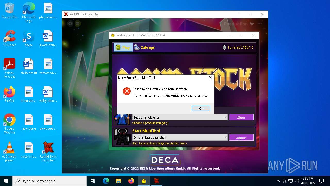
Task: Minimize the RotMG Exalt Launcher window
Action: click(x=239, y=14)
